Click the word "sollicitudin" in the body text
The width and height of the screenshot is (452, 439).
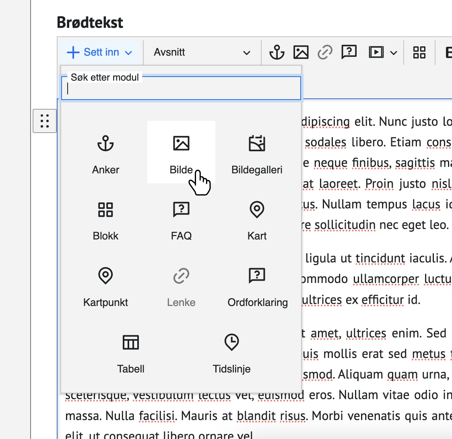pyautogui.click(x=345, y=225)
